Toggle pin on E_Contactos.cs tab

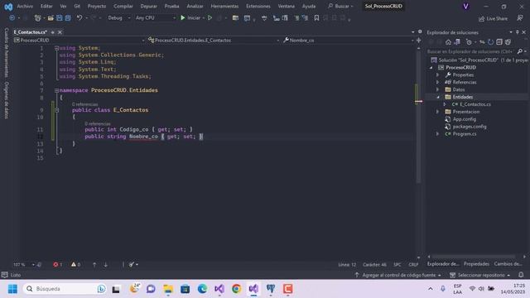tap(52, 32)
